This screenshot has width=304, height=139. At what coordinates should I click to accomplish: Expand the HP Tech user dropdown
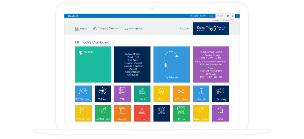click(221, 16)
